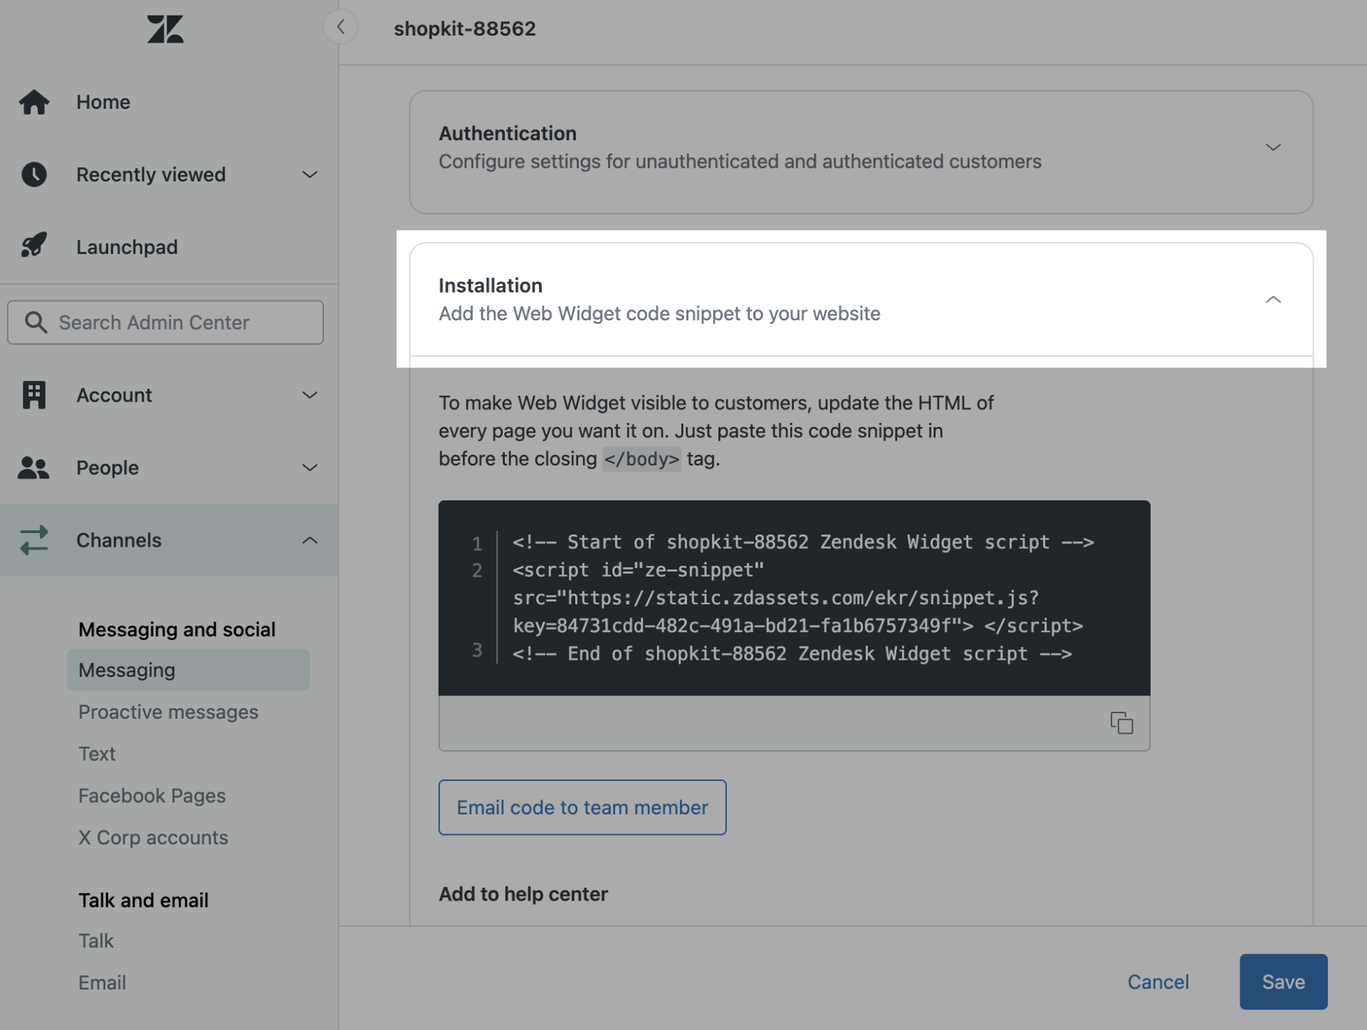Click the Launchpad rocket icon
Screen dimensions: 1367x1030
click(x=33, y=246)
